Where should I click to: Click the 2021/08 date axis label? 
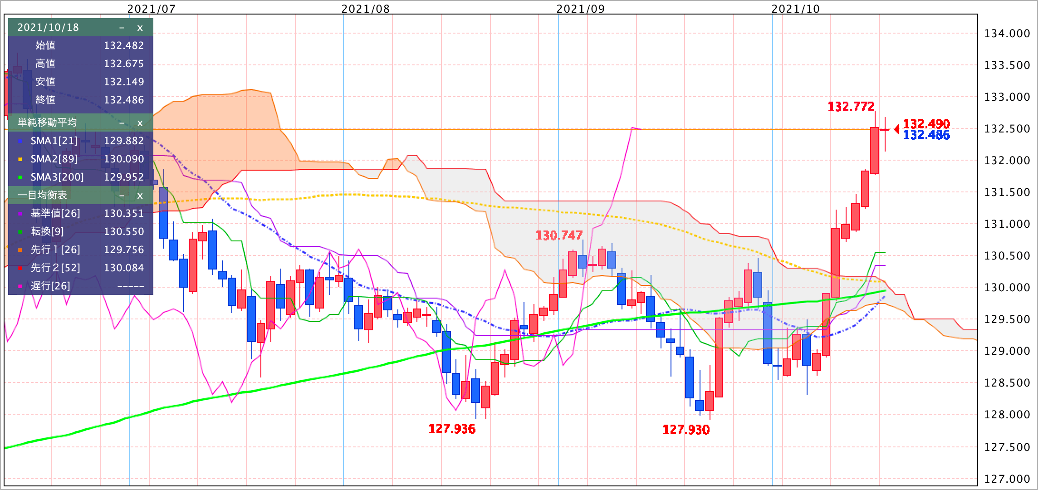[x=366, y=9]
